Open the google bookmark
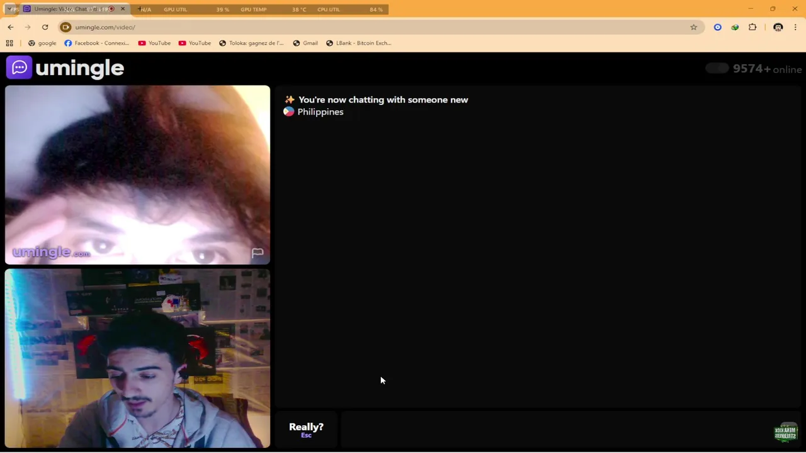Image resolution: width=806 pixels, height=453 pixels. 42,43
